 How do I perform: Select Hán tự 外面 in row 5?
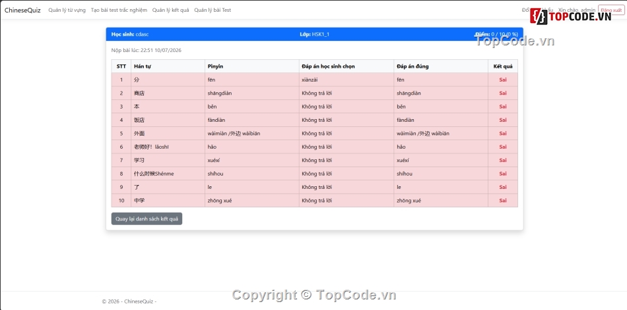click(x=139, y=133)
